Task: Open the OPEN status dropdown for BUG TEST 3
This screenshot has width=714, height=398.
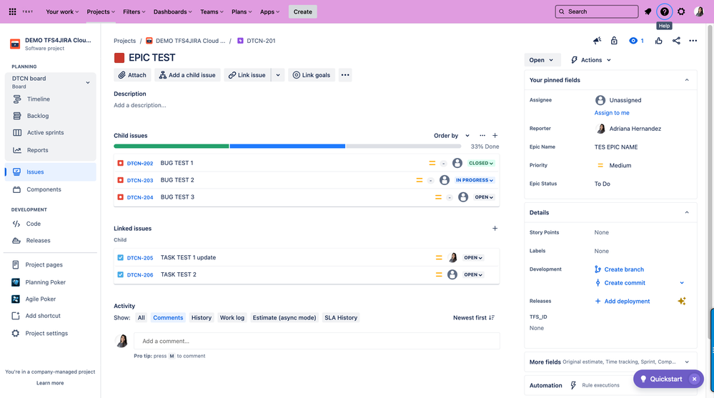Action: tap(484, 197)
